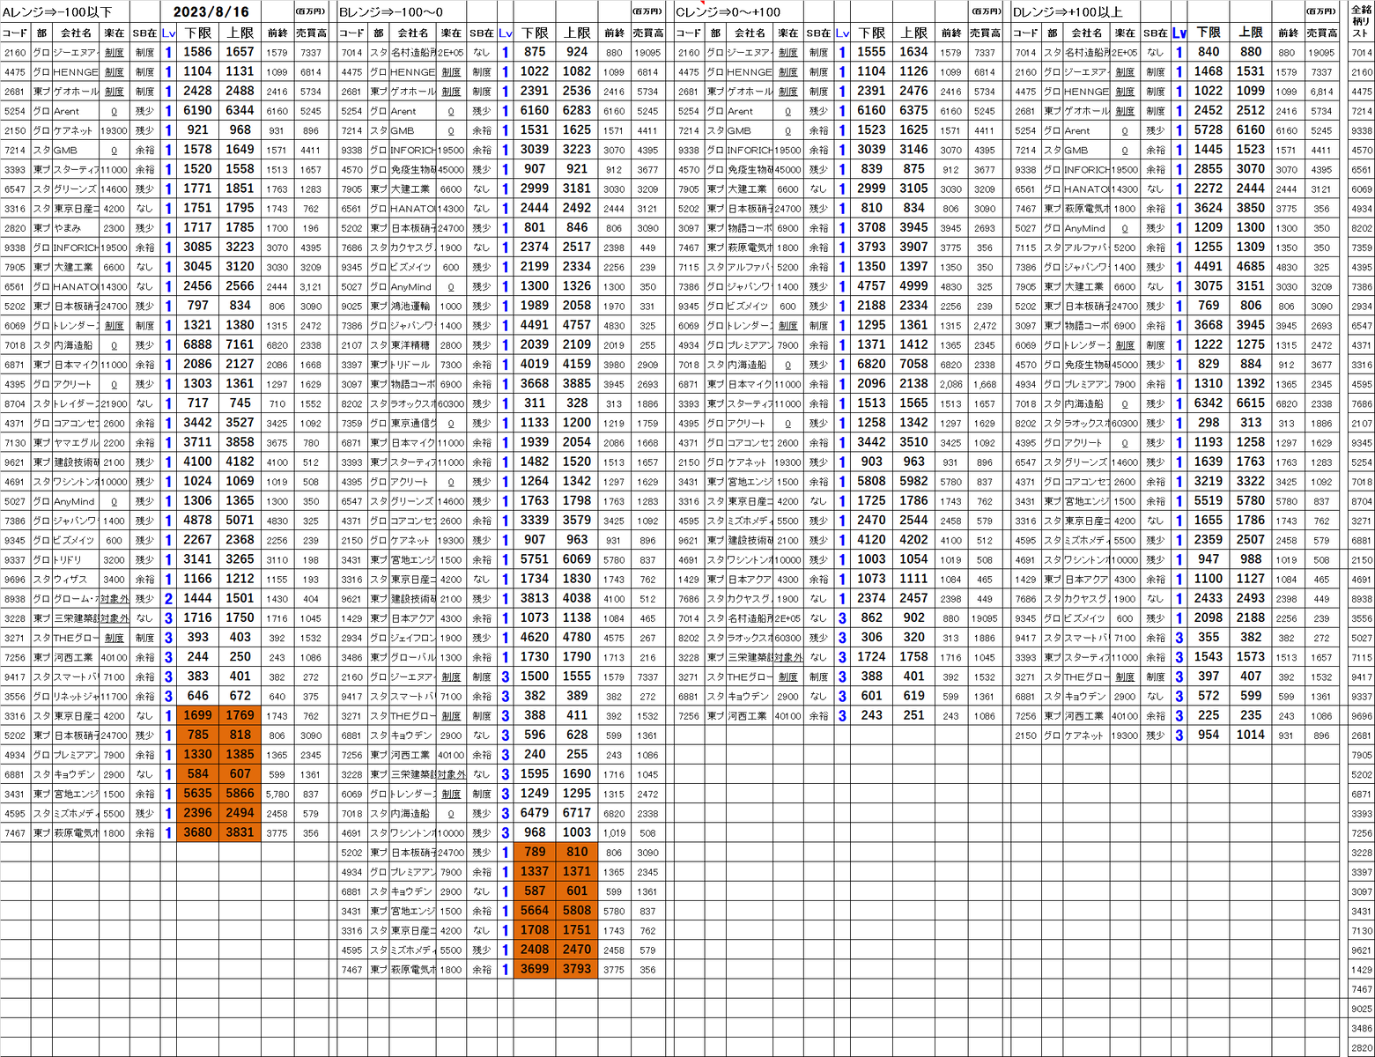1375x1057 pixels.
Task: Click orange cell 3680
Action: click(198, 833)
